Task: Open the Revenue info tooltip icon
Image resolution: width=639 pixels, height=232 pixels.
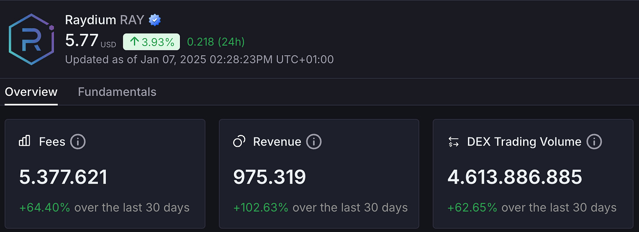Action: pyautogui.click(x=314, y=141)
